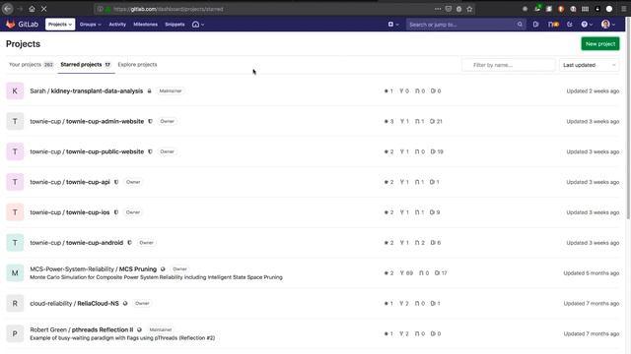Click issues count on townie-cup-ios row
Viewport: 631px width, 354px height.
click(x=435, y=212)
